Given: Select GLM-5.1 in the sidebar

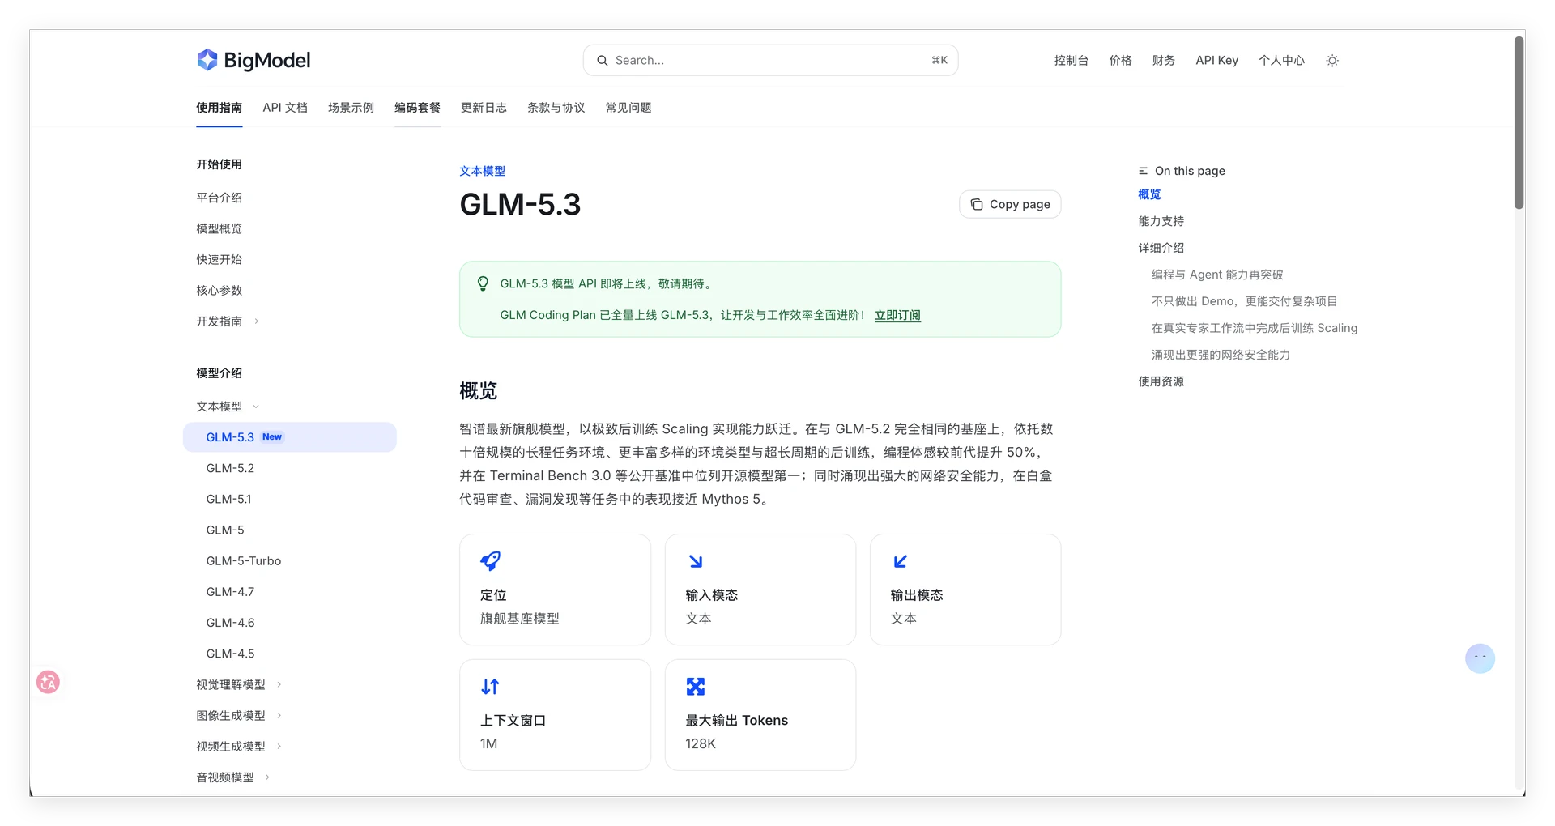Looking at the screenshot, I should pyautogui.click(x=228, y=499).
